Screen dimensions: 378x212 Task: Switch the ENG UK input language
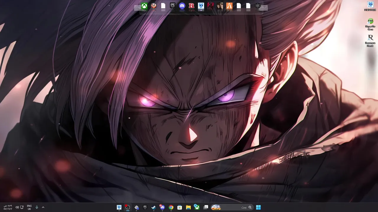click(29, 207)
